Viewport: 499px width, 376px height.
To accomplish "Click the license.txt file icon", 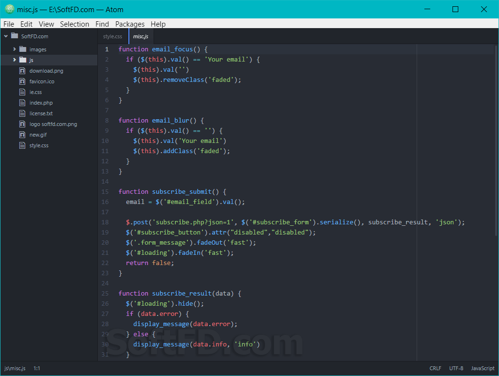I will coord(22,113).
